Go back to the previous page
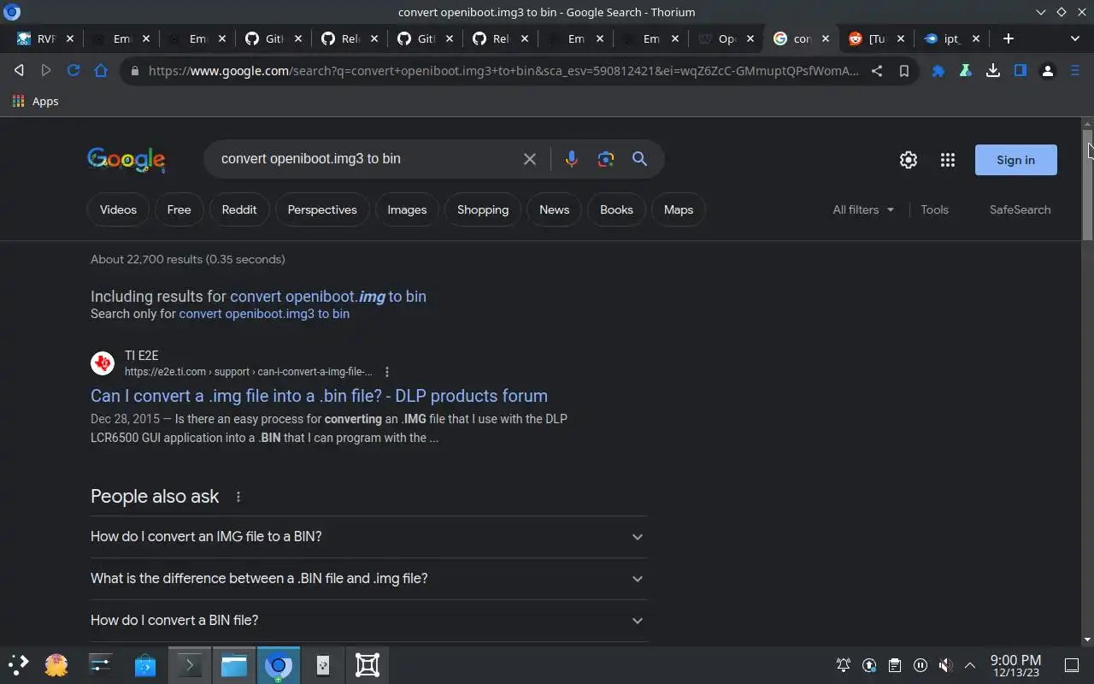 (19, 71)
